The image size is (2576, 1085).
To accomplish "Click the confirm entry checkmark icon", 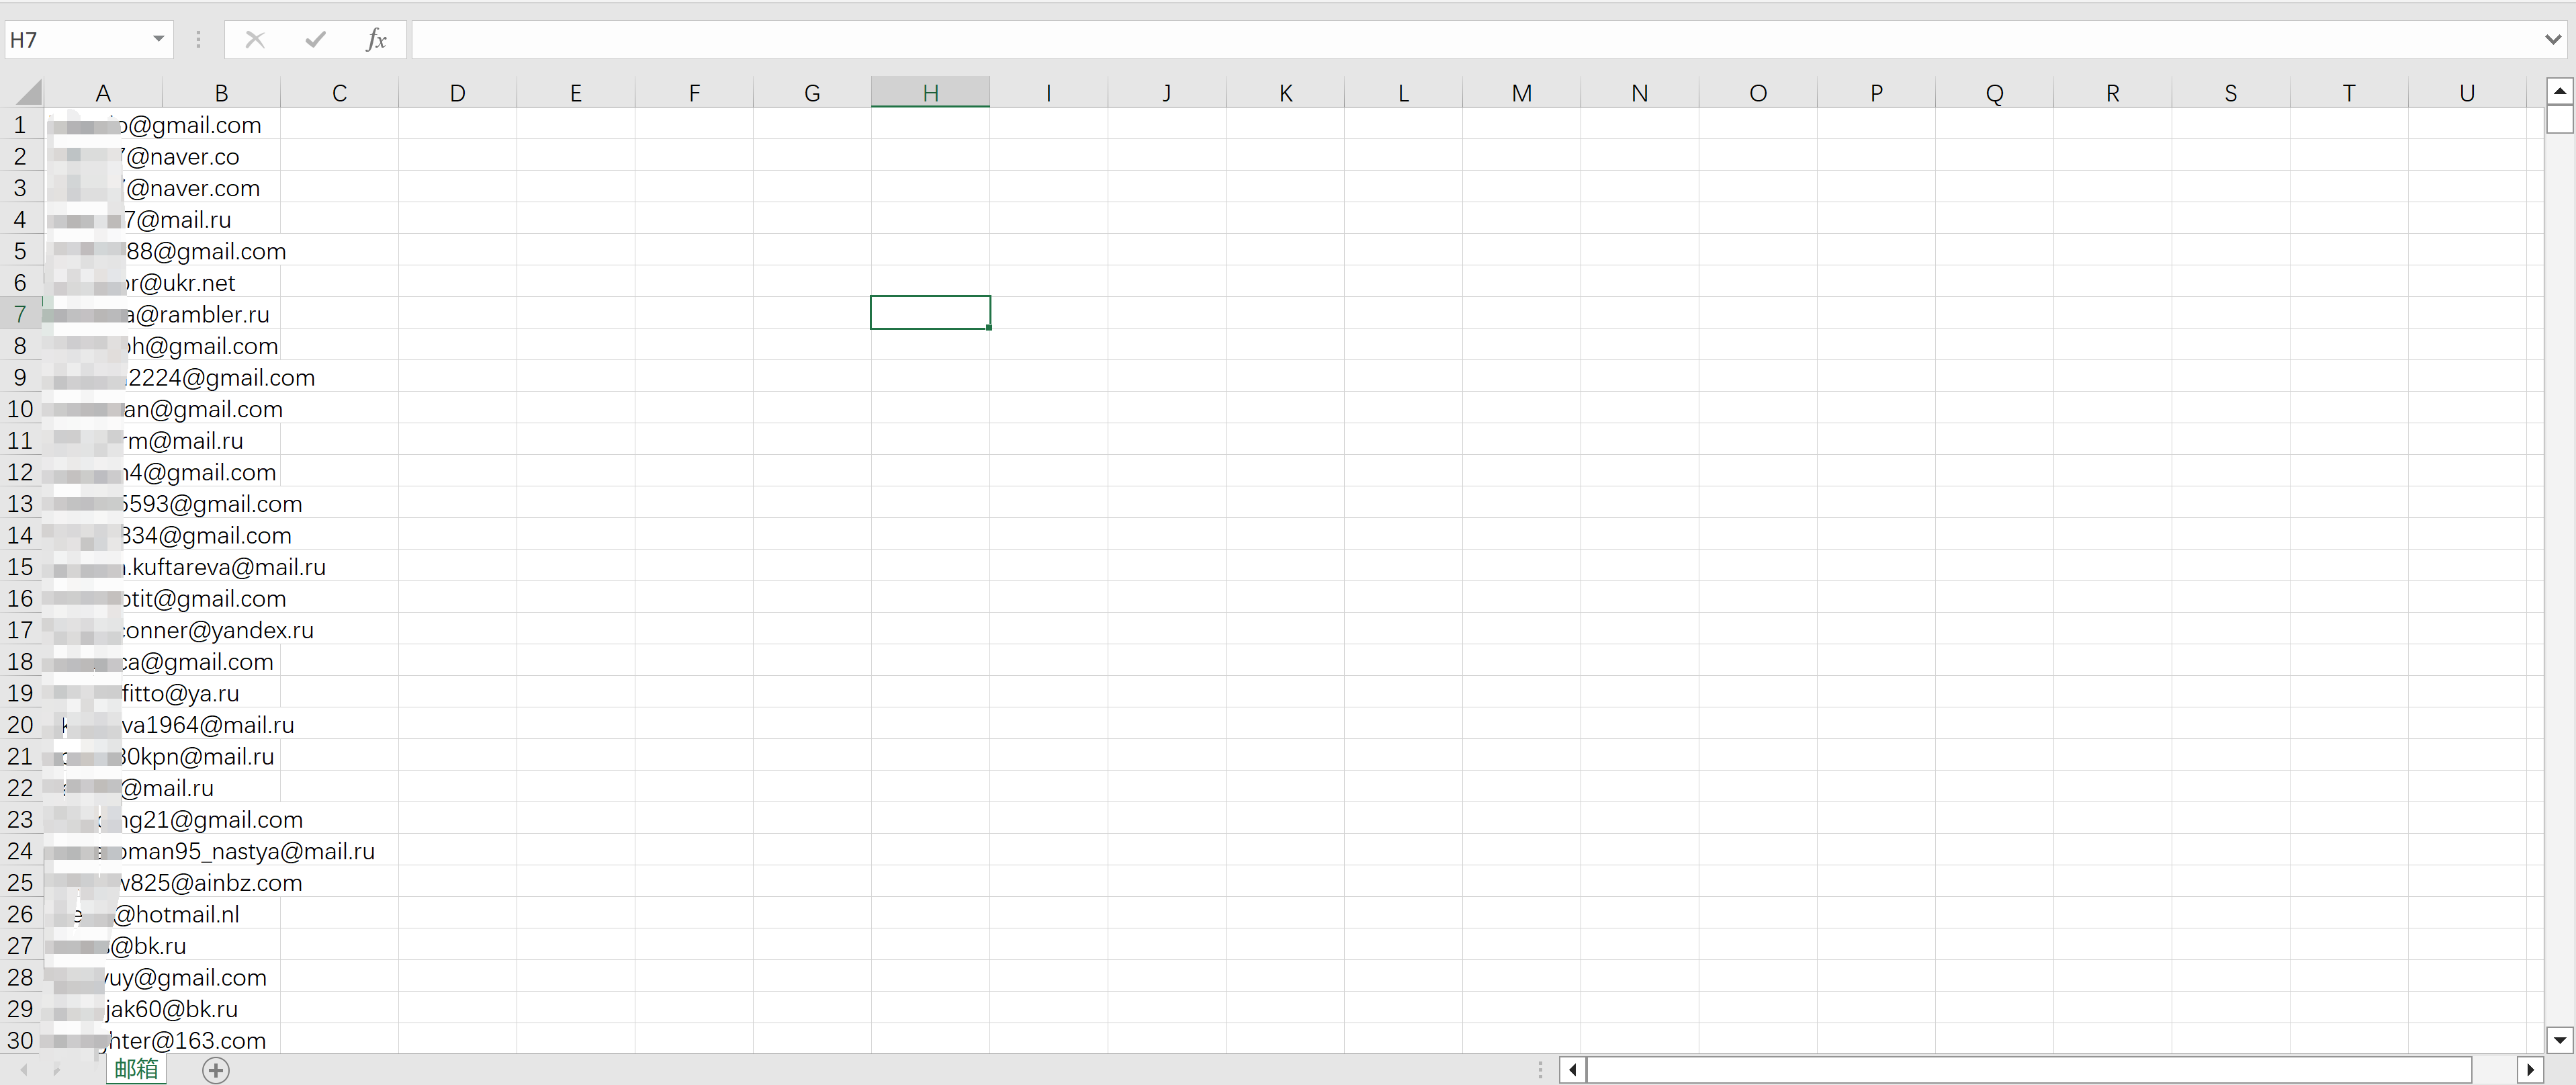I will click(x=316, y=40).
